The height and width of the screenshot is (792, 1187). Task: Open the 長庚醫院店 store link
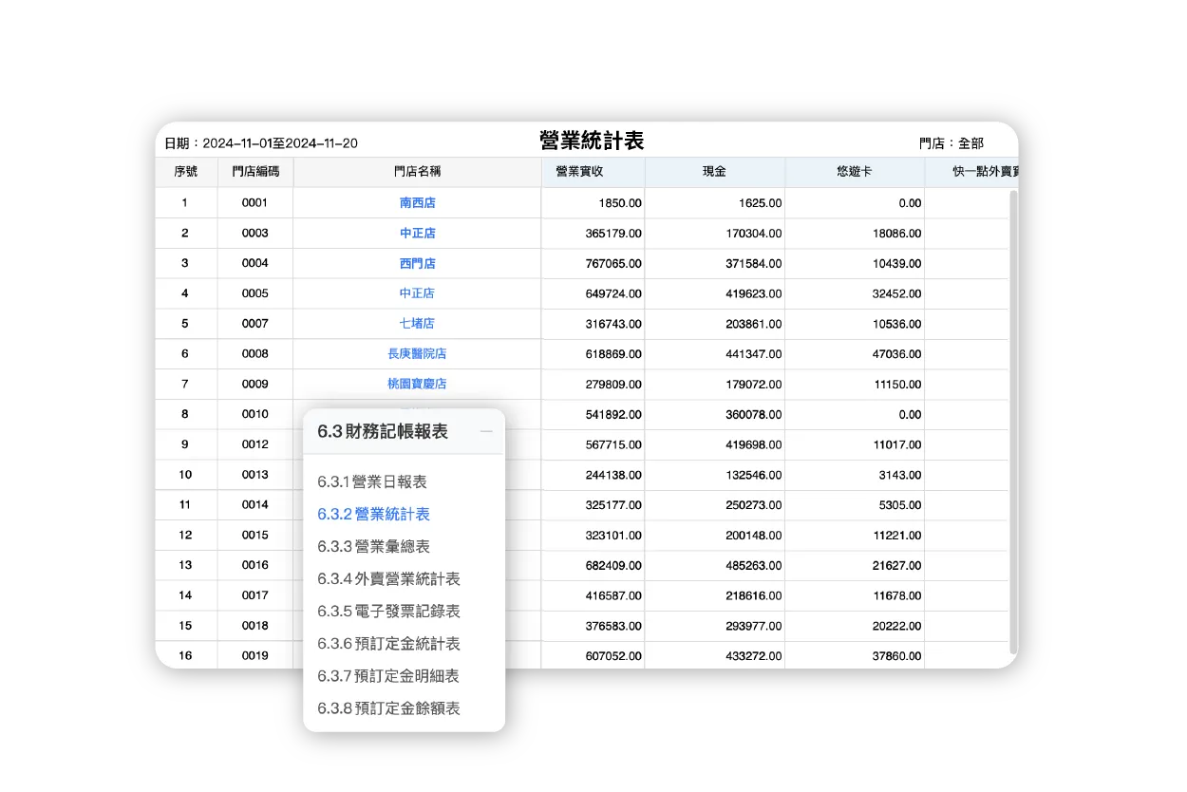coord(417,353)
